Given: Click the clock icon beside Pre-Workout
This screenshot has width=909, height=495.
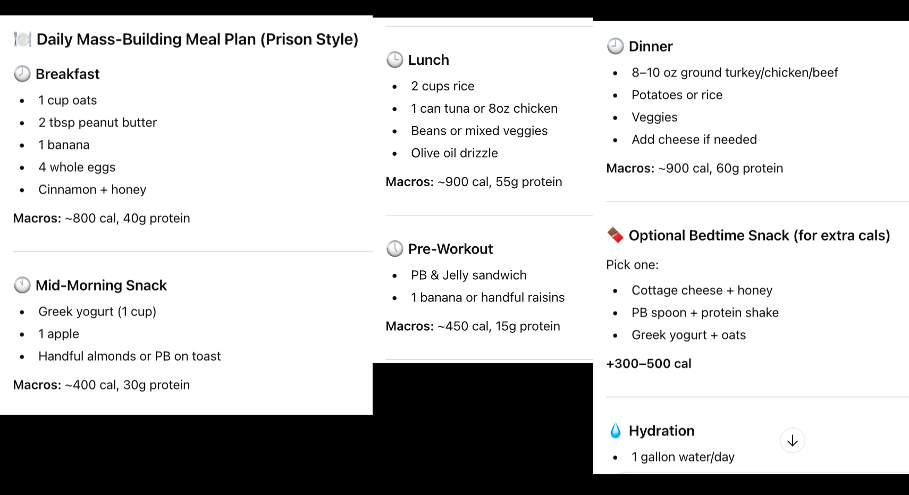Looking at the screenshot, I should (394, 249).
